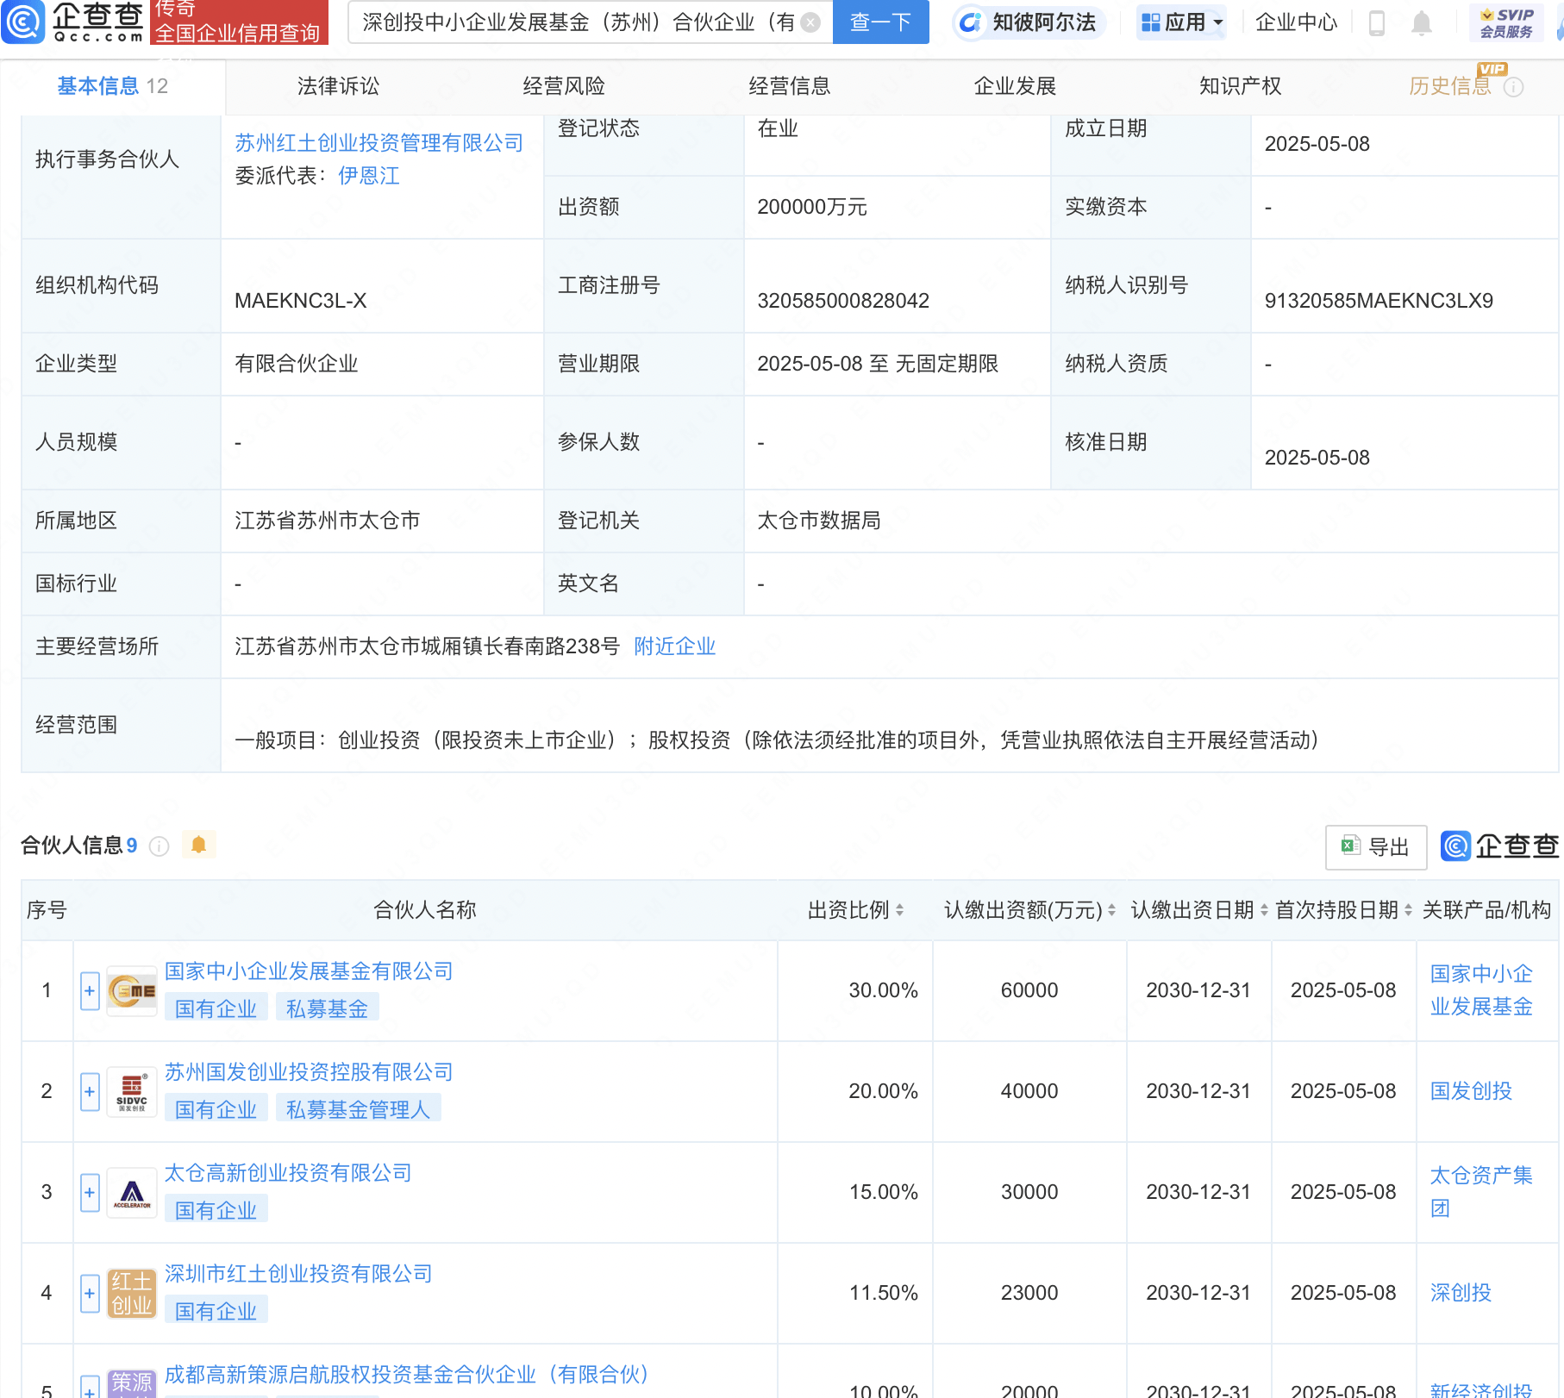Viewport: 1564px width, 1398px height.
Task: Click the 知彼阿尔法 circular icon
Action: pyautogui.click(x=971, y=23)
